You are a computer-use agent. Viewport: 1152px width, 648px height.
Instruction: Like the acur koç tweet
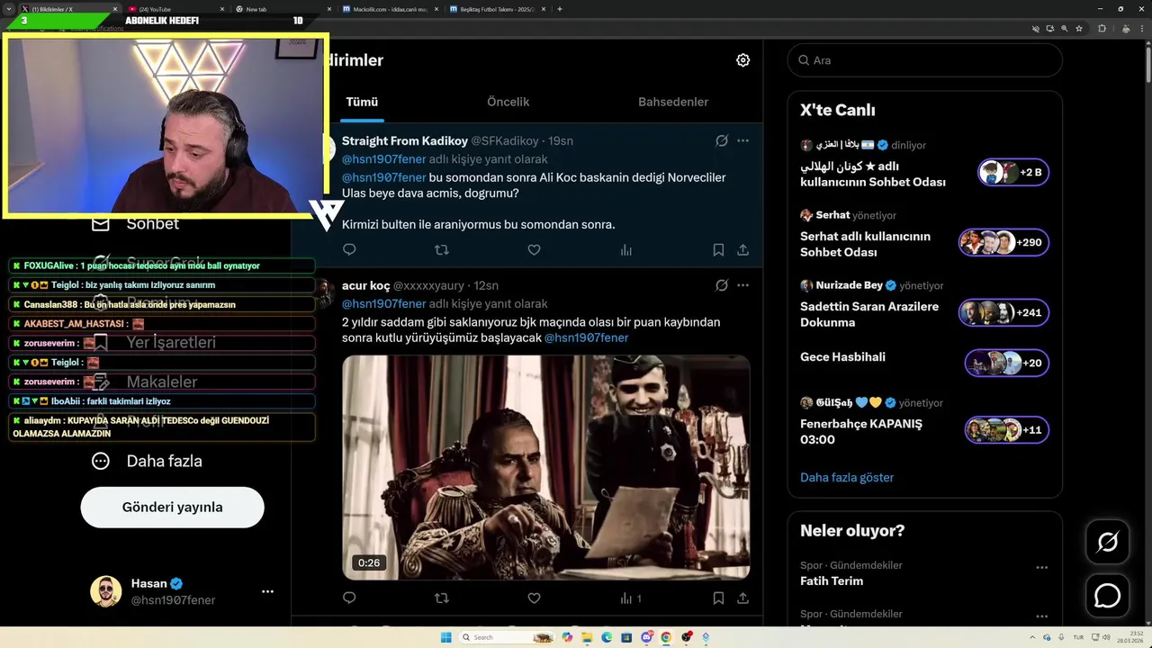point(534,598)
